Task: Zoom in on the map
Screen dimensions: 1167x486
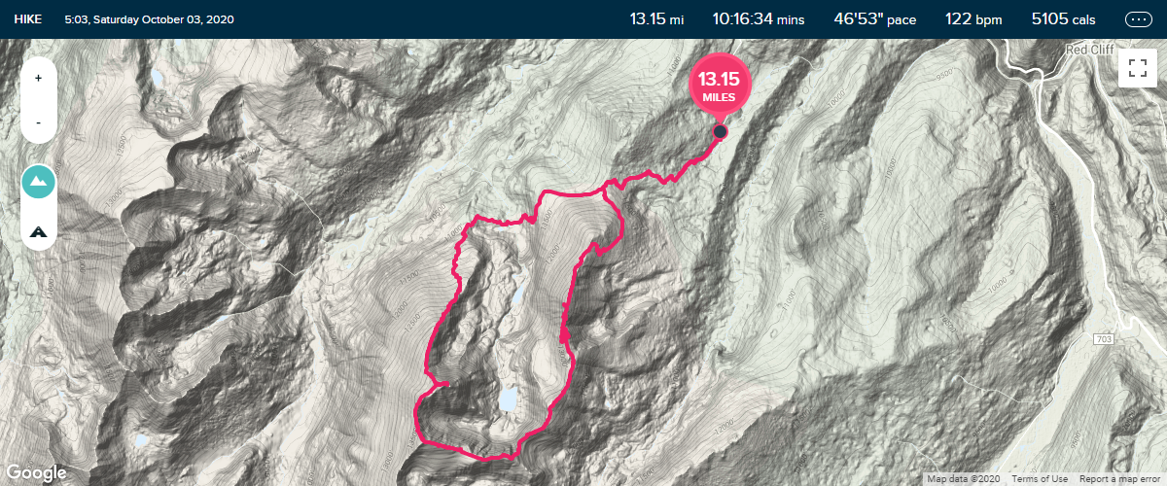Action: click(38, 79)
